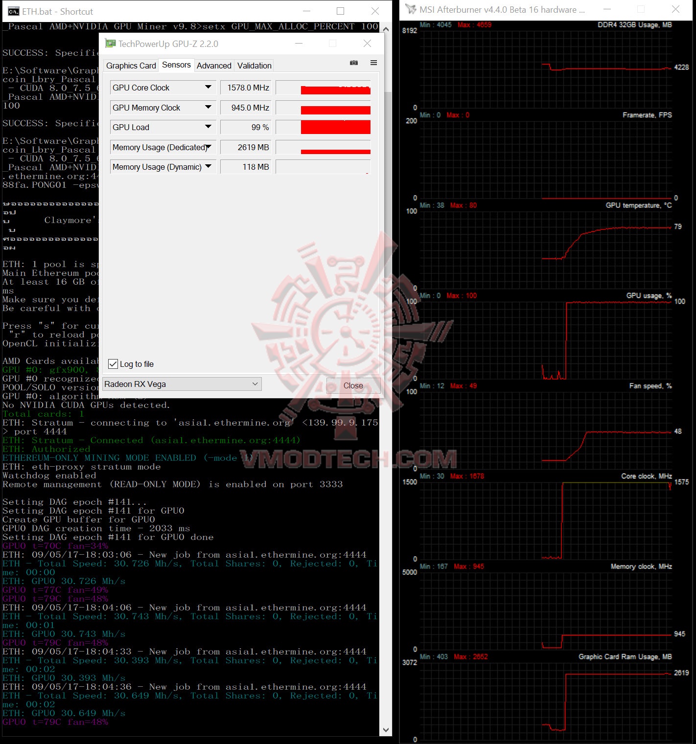Switch to the Graphics Card tab
The height and width of the screenshot is (744, 696).
point(131,66)
